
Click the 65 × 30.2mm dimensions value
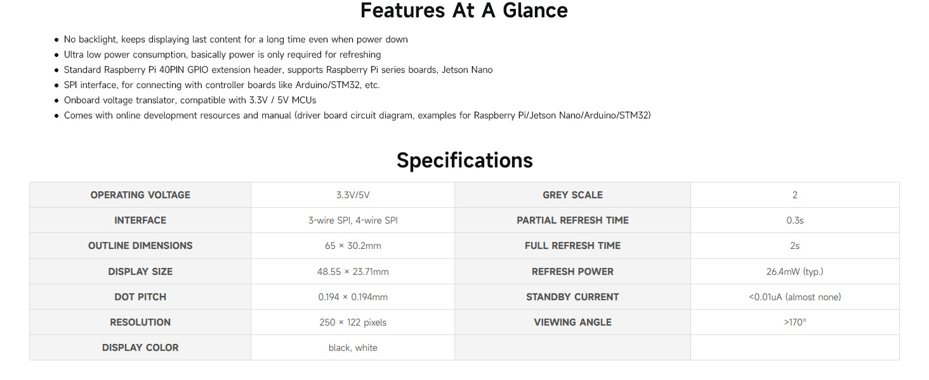[353, 246]
